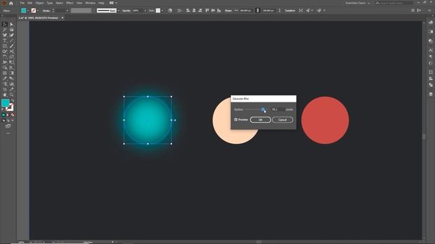Select the Hand tool
This screenshot has width=435, height=244.
tap(5, 95)
